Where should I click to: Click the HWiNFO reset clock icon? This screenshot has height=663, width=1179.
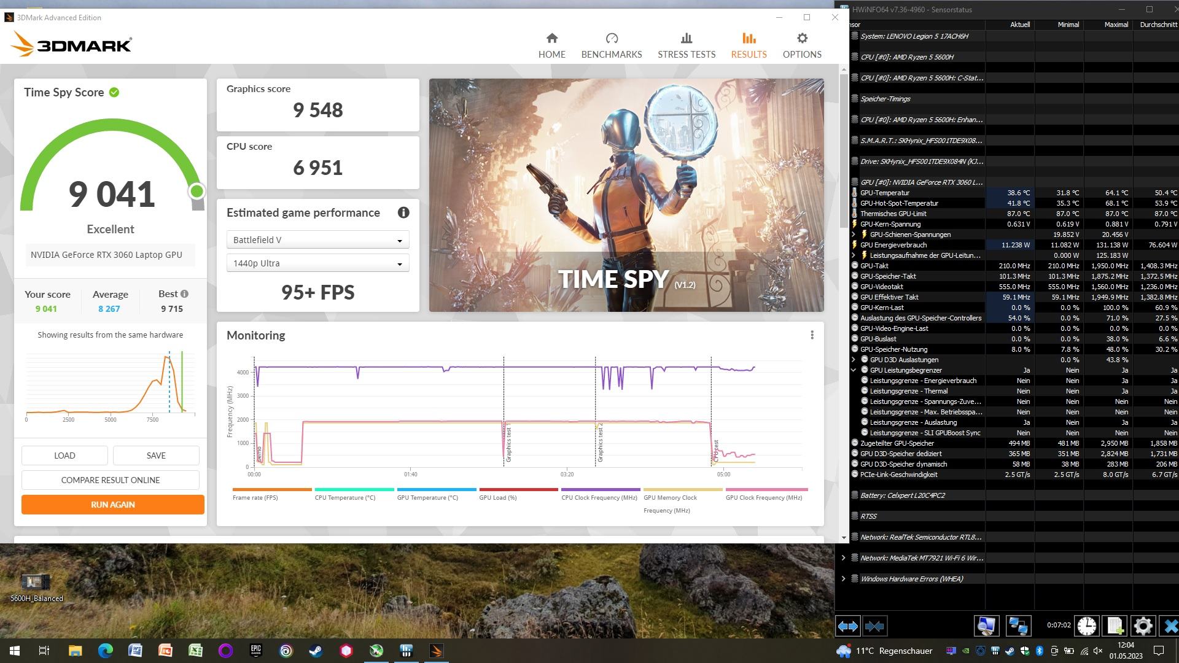[x=1086, y=626]
